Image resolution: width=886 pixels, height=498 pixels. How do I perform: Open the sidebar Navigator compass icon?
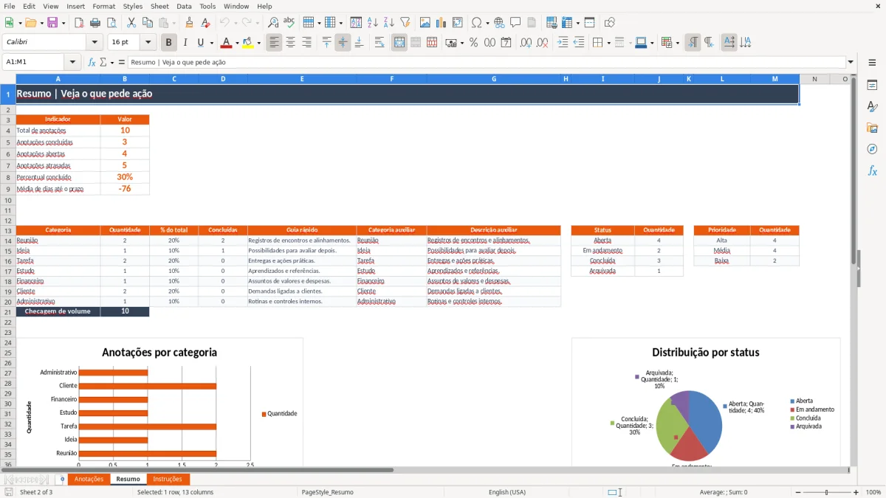click(x=872, y=149)
